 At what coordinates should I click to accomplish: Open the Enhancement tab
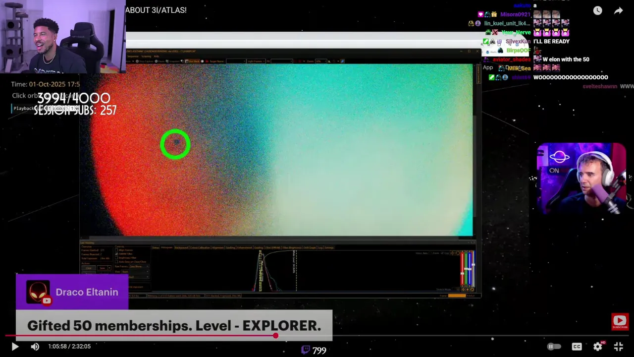click(x=245, y=247)
